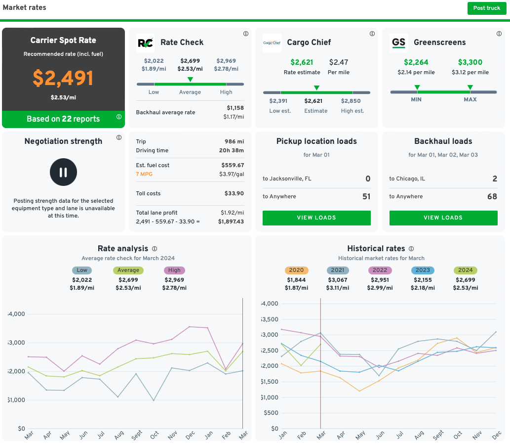Click the 2021 rate $3,067
Image resolution: width=510 pixels, height=444 pixels.
pyautogui.click(x=338, y=280)
